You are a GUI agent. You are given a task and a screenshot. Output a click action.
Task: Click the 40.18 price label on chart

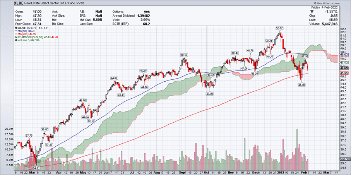click(91, 120)
